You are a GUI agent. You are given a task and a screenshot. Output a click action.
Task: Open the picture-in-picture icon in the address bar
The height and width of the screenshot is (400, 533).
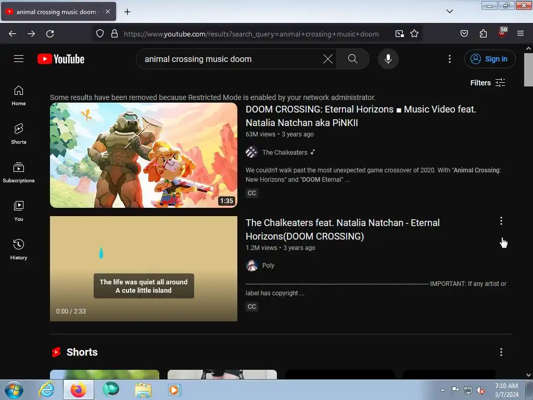point(399,34)
